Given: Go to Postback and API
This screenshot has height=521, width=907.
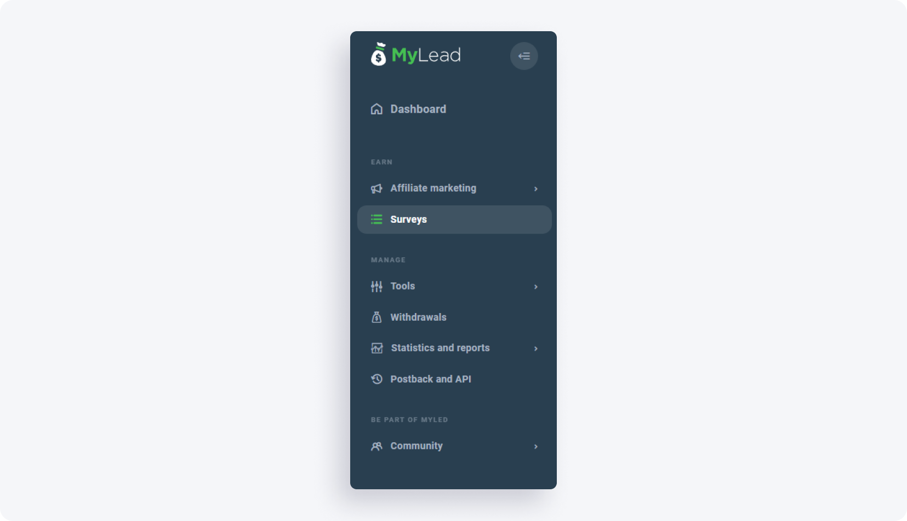Looking at the screenshot, I should [454, 379].
